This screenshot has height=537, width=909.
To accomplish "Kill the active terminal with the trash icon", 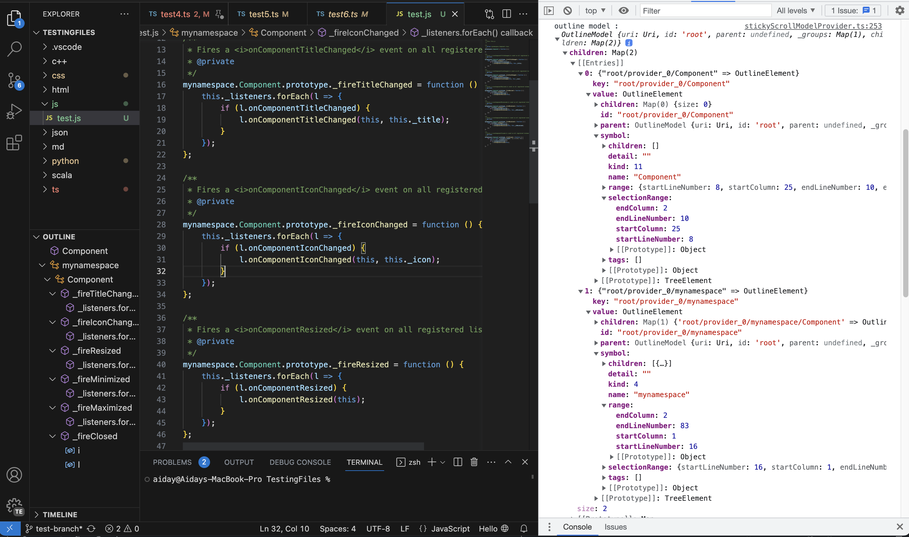I will [474, 462].
